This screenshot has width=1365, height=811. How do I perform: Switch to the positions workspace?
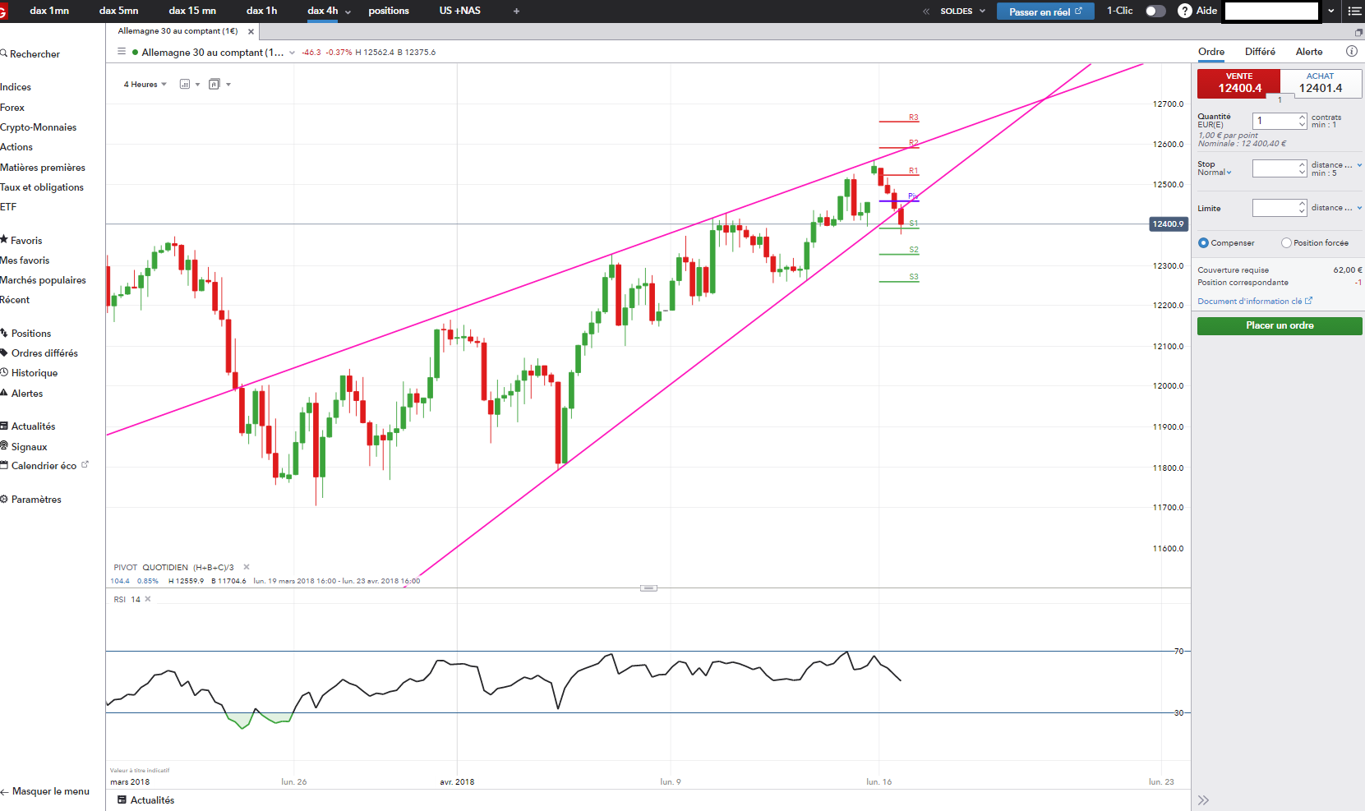(389, 11)
